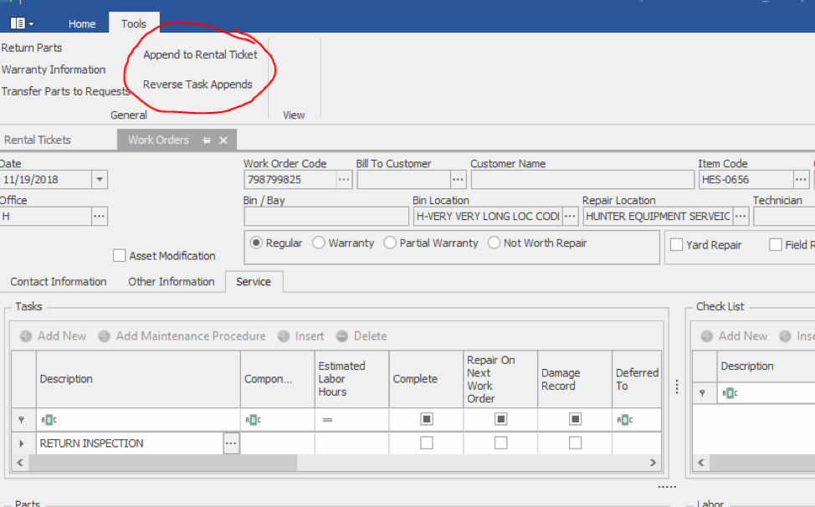The width and height of the screenshot is (815, 507).
Task: Select the Tools ribbon tab
Action: pos(134,24)
